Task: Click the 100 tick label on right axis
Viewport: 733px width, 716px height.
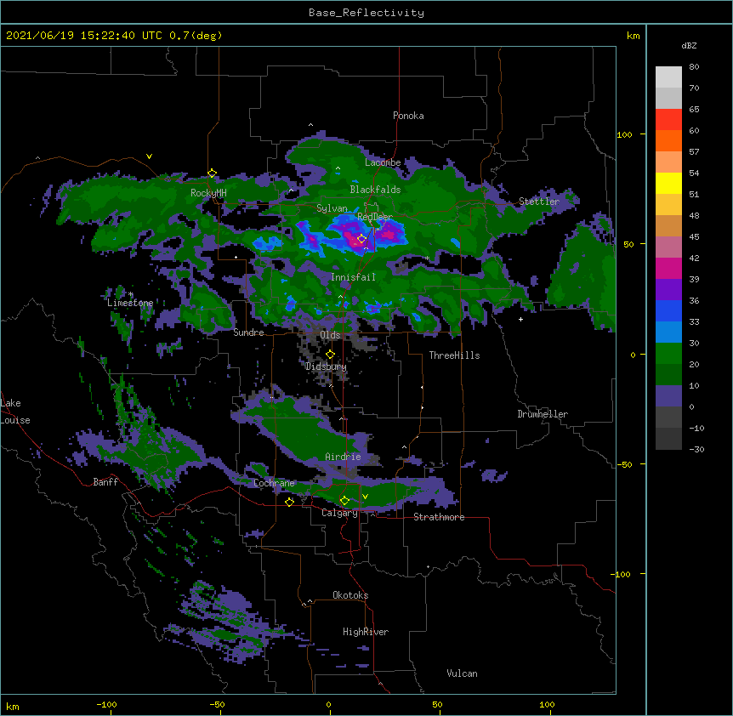Action: point(624,134)
